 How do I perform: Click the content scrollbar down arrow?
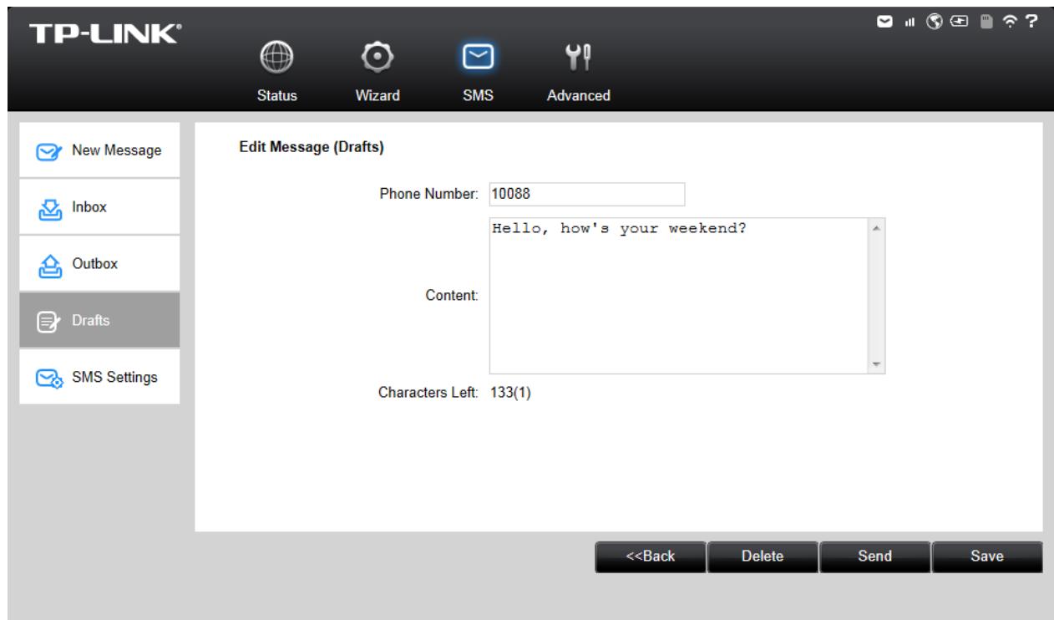[x=876, y=364]
